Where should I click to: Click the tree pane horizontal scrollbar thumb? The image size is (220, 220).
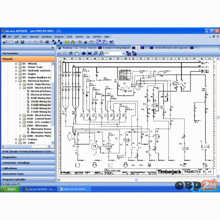tap(19, 146)
